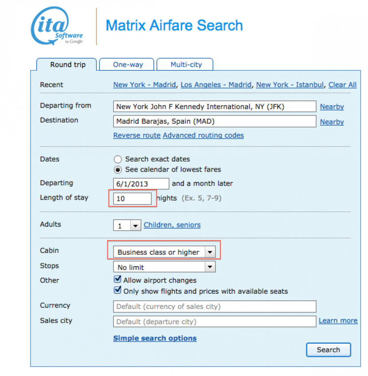Select the Round trip tab
Viewport: 368px width, 376px height.
pyautogui.click(x=67, y=65)
